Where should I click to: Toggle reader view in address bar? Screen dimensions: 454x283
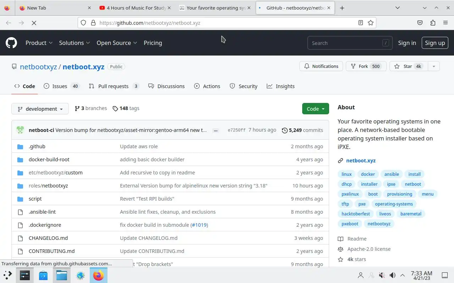360,23
